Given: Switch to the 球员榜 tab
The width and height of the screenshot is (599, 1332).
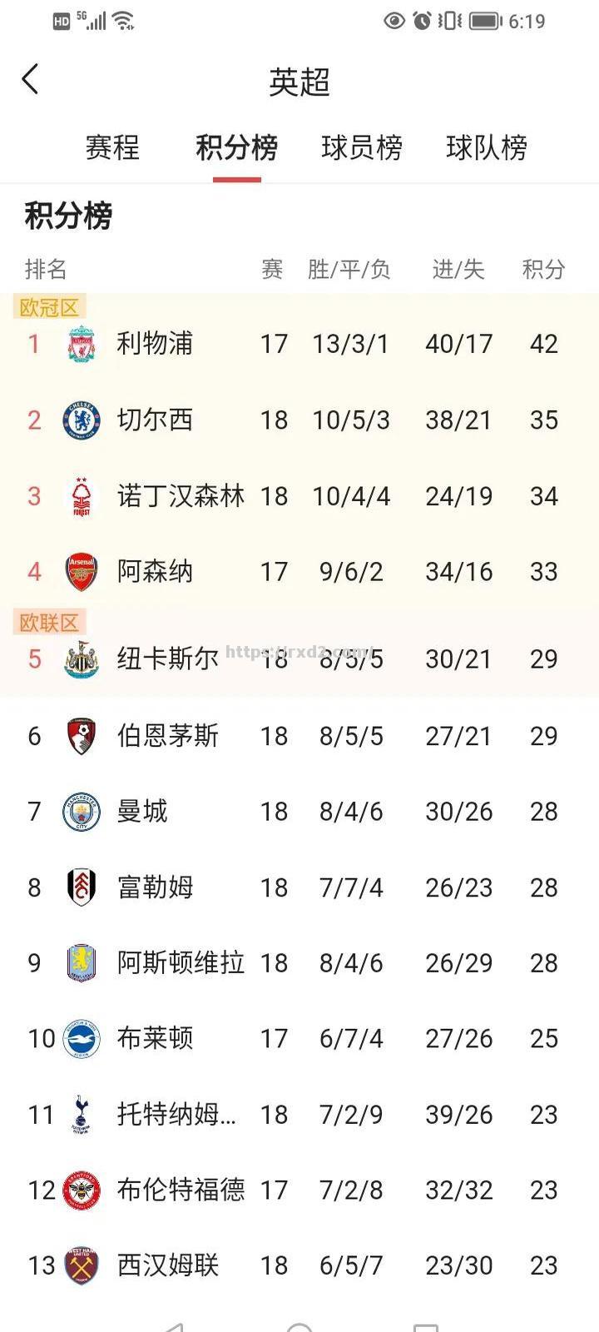Looking at the screenshot, I should [x=362, y=147].
